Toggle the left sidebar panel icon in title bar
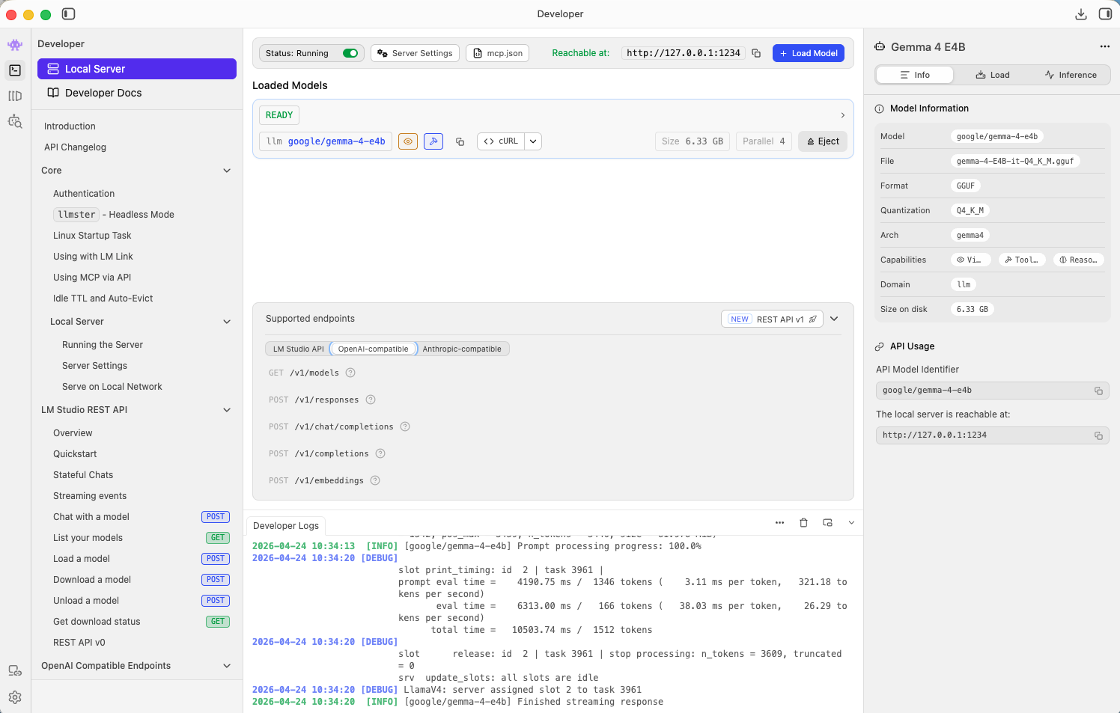This screenshot has height=713, width=1120. coord(68,13)
